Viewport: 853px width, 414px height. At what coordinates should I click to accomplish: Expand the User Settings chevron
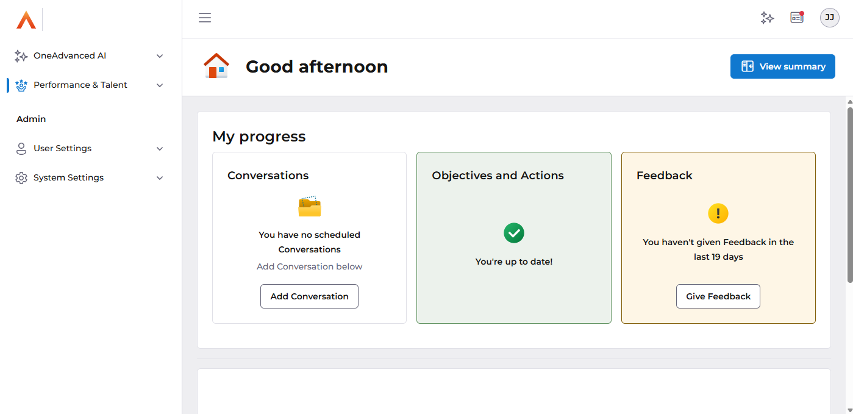pos(160,149)
